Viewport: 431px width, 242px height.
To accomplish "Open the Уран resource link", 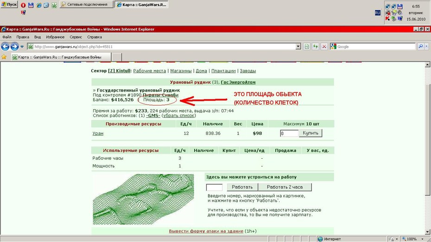I will (98, 133).
